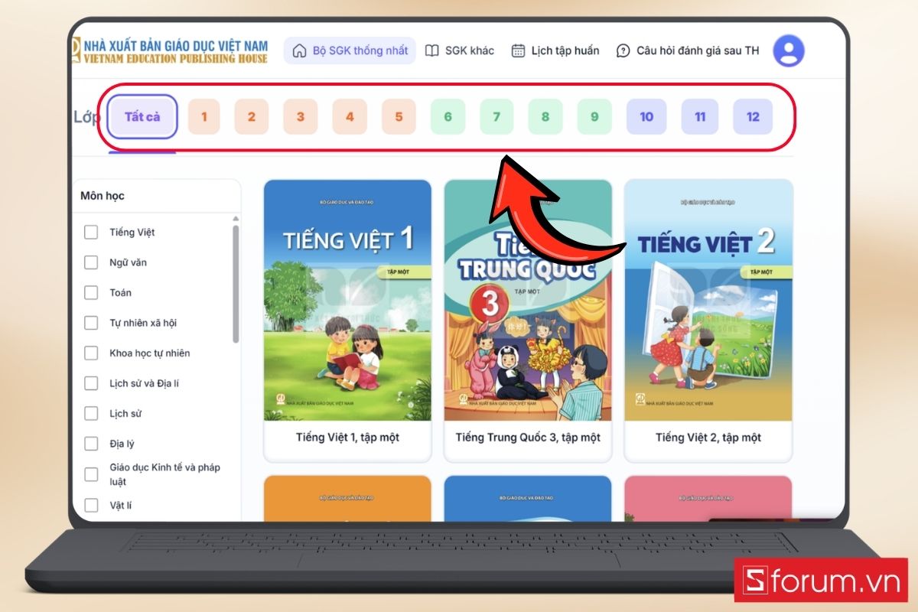Check the Địa lý subject checkbox
The height and width of the screenshot is (612, 918).
tap(91, 444)
